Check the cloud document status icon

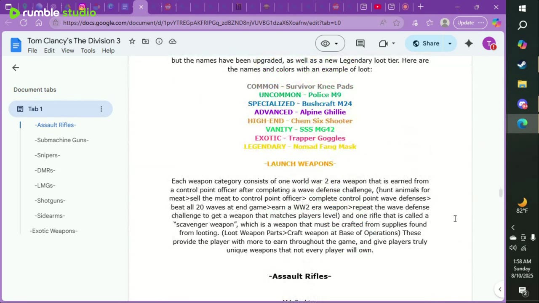[x=173, y=41]
